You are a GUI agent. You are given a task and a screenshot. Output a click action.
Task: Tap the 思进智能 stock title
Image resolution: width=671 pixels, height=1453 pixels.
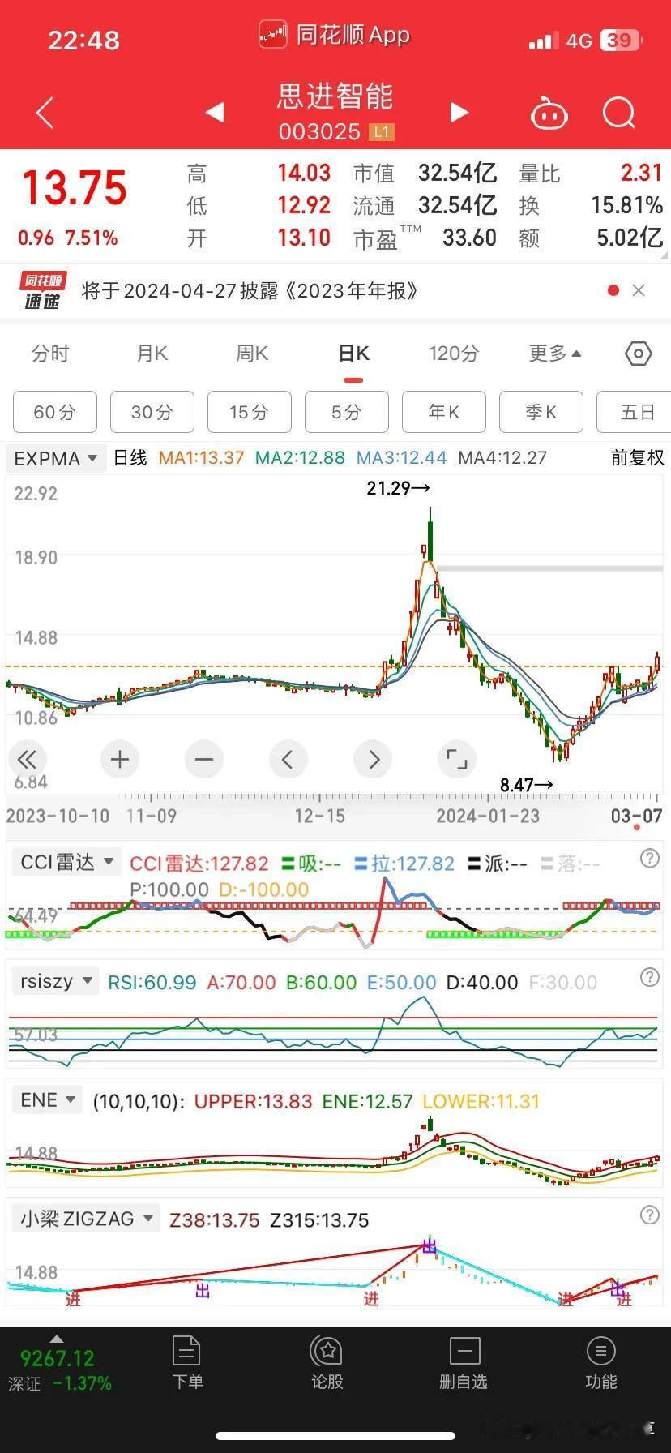pyautogui.click(x=335, y=96)
